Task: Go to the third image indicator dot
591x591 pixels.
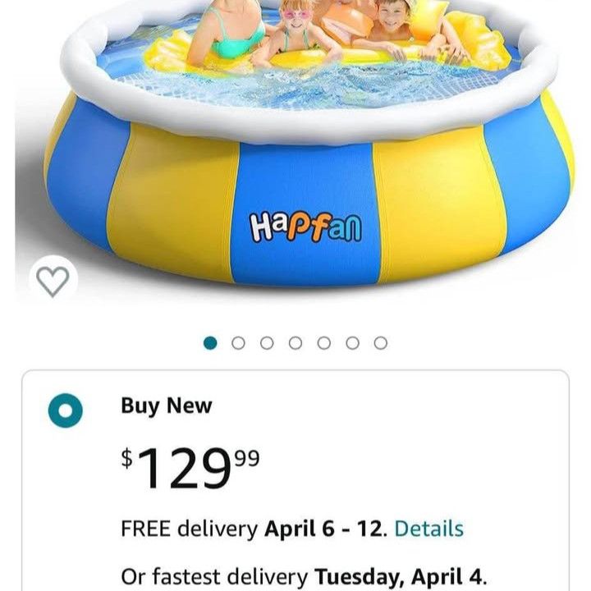Action: (x=267, y=343)
